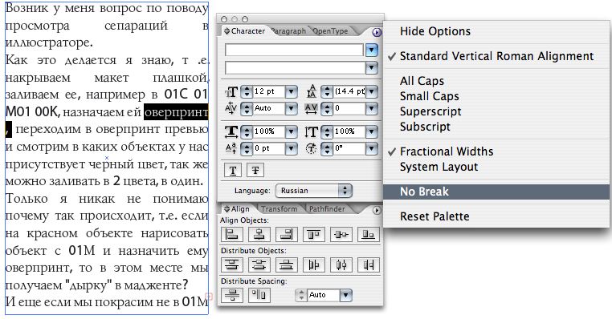Open Distribute Spacing Auto dropdown
This screenshot has width=612, height=319.
[x=346, y=295]
